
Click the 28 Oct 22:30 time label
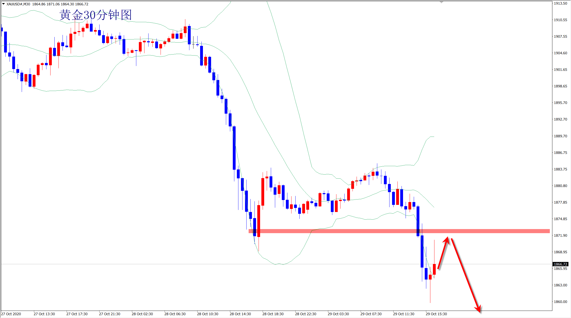click(306, 314)
